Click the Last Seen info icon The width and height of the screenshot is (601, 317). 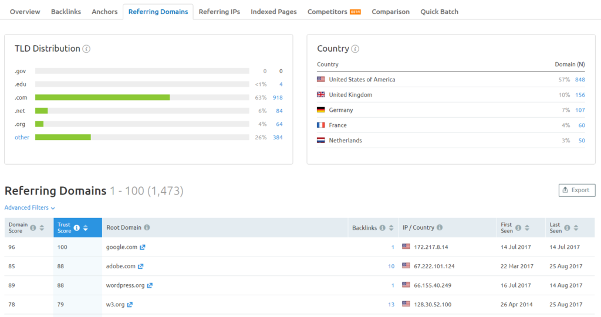(567, 228)
